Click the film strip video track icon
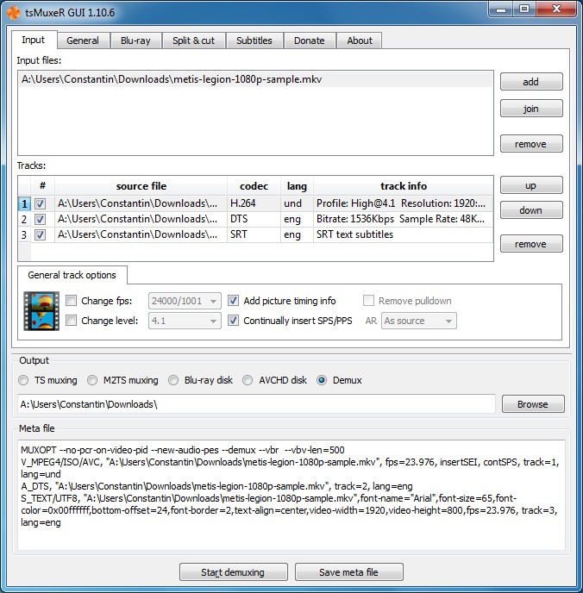Viewport: 583px width, 593px height. click(41, 311)
